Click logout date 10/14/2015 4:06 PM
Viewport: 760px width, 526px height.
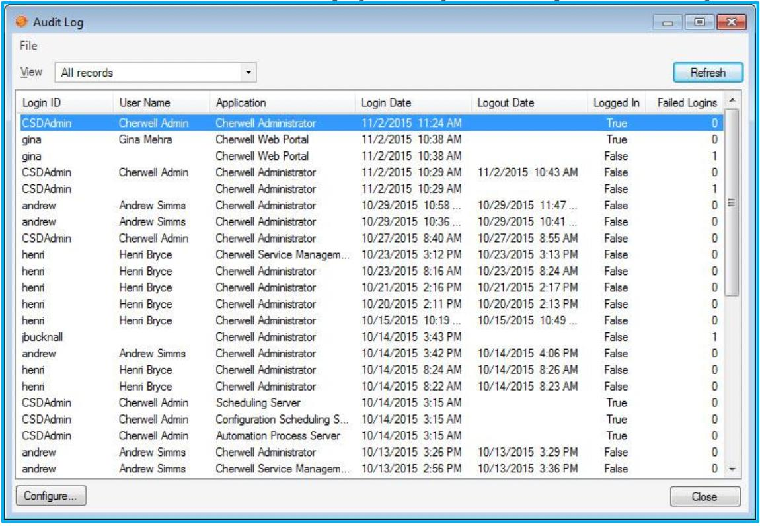coord(528,354)
